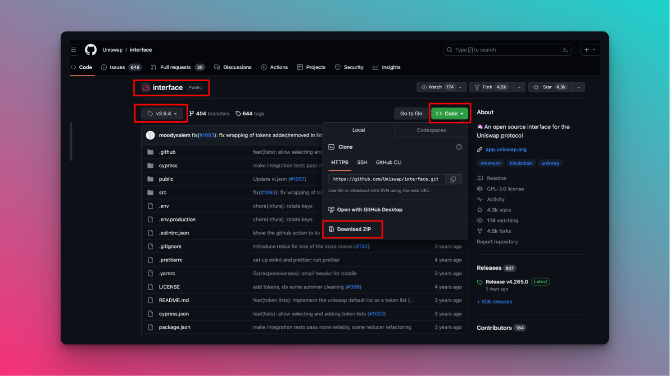The width and height of the screenshot is (670, 376).
Task: Fork the repository
Action: tap(491, 87)
